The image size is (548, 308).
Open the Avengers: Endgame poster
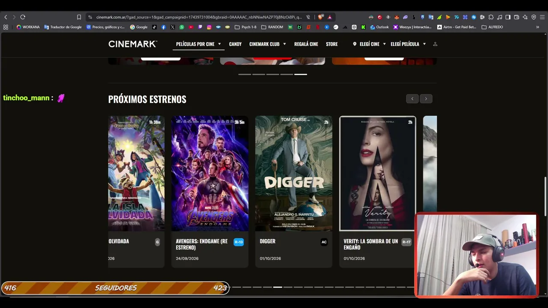coord(210,173)
